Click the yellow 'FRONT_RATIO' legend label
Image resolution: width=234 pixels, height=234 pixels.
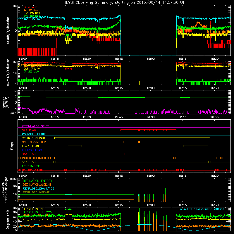(33, 209)
